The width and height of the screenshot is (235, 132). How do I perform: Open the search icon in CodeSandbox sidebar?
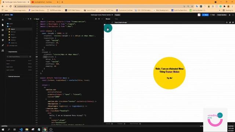pos(3,30)
